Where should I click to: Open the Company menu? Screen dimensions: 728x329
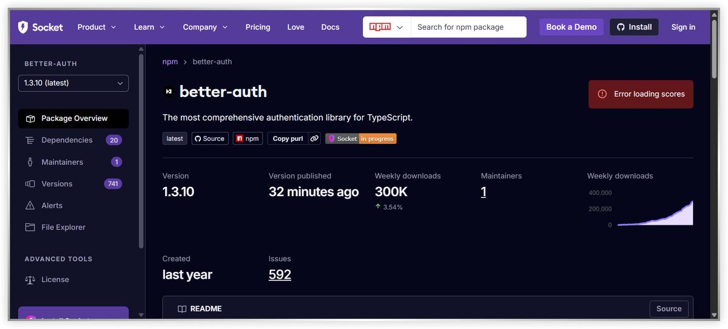pos(205,27)
